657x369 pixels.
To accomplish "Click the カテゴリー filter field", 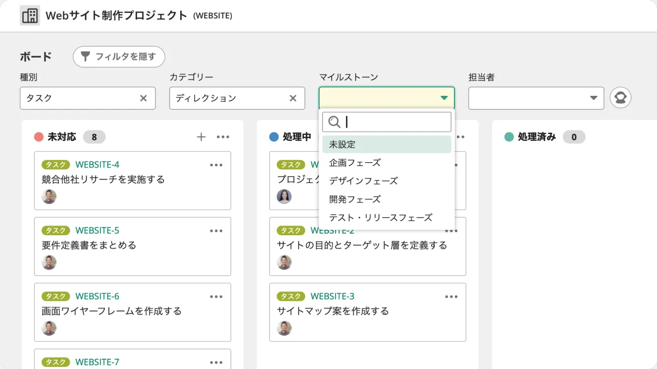I will pyautogui.click(x=237, y=98).
